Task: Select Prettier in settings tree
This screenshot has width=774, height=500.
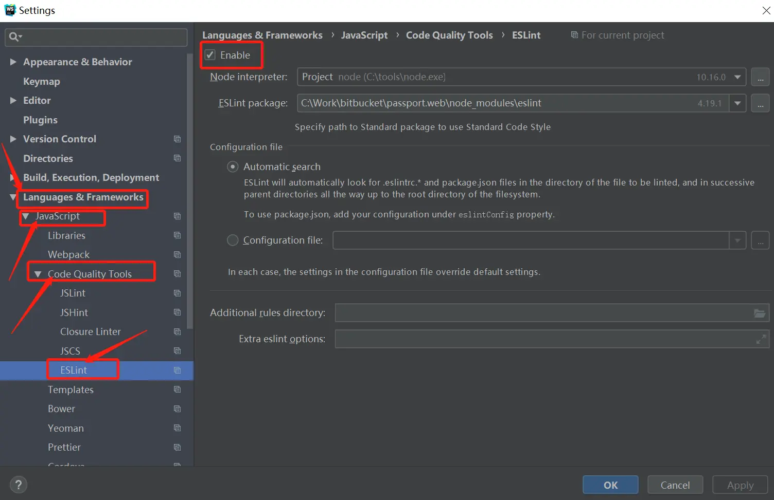Action: 64,447
